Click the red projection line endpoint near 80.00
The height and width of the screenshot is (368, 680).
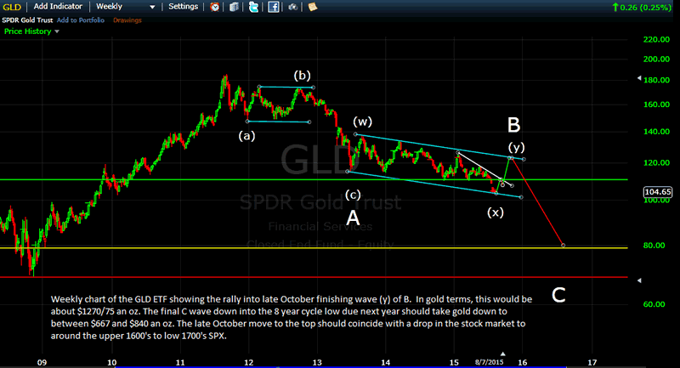pos(563,246)
